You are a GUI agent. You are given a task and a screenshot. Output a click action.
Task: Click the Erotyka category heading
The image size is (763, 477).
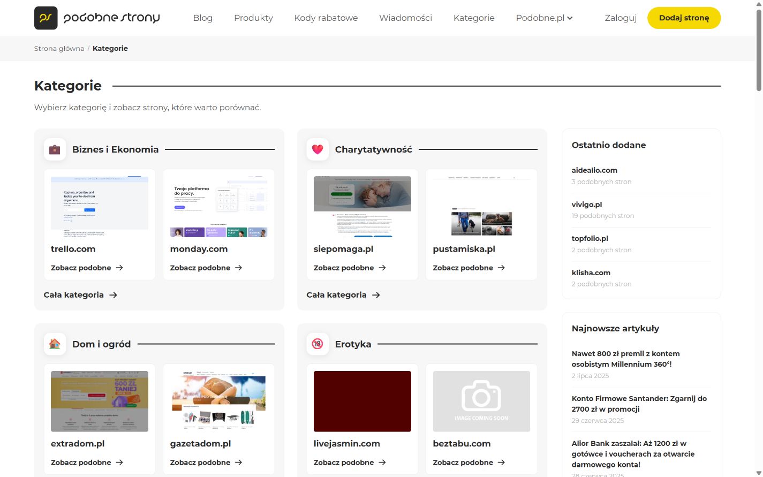353,344
